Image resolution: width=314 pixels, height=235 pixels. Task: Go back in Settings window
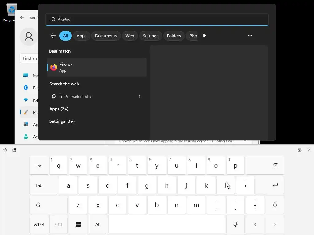coord(22,17)
